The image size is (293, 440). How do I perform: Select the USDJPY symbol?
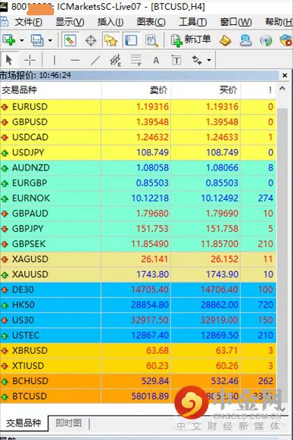coord(28,152)
